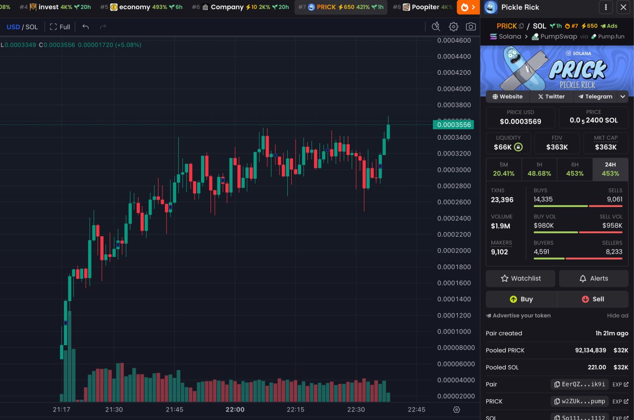Click the current price tag 0.0003556
The width and height of the screenshot is (634, 420).
click(453, 125)
